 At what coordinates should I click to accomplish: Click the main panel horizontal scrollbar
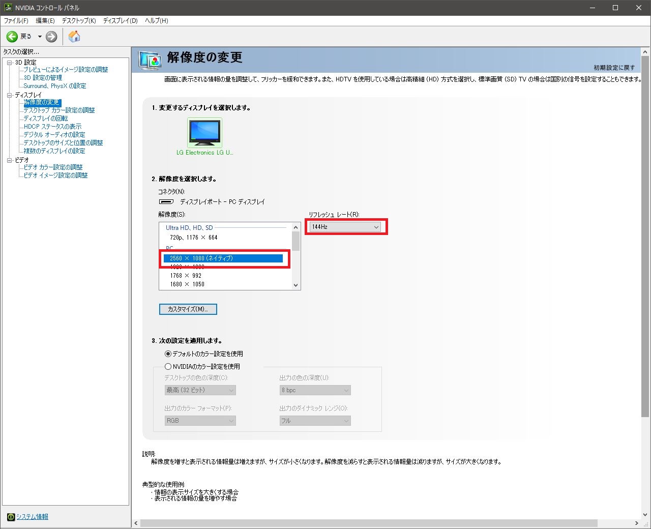tap(369, 523)
